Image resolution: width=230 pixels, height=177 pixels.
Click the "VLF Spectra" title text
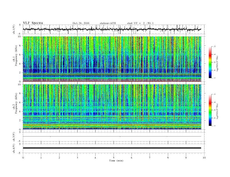coord(33,23)
